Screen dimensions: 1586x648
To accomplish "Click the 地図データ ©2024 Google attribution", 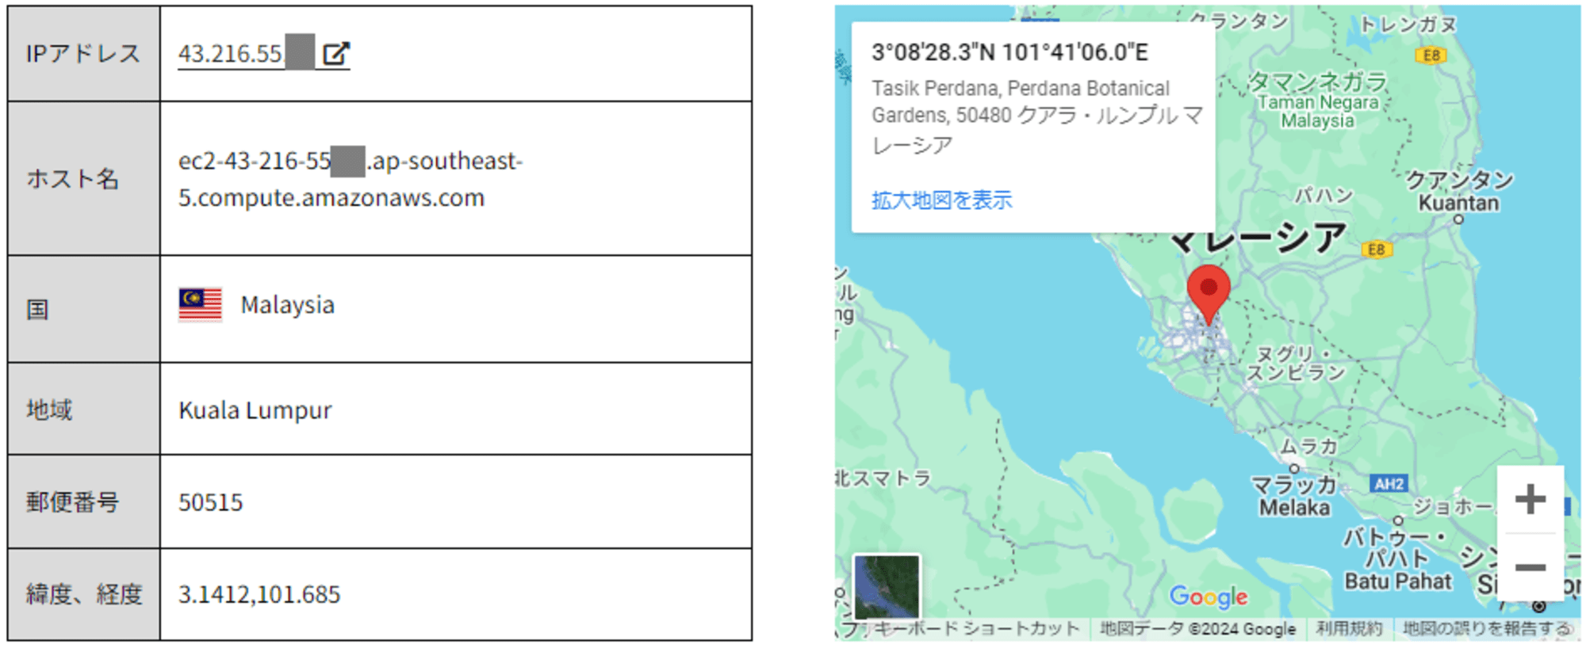I will click(x=1197, y=629).
